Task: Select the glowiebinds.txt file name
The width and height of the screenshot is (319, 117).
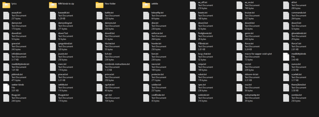Action: (299, 33)
